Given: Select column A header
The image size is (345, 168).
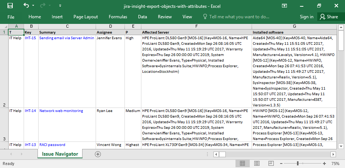Looking at the screenshot, I should pos(16,27).
